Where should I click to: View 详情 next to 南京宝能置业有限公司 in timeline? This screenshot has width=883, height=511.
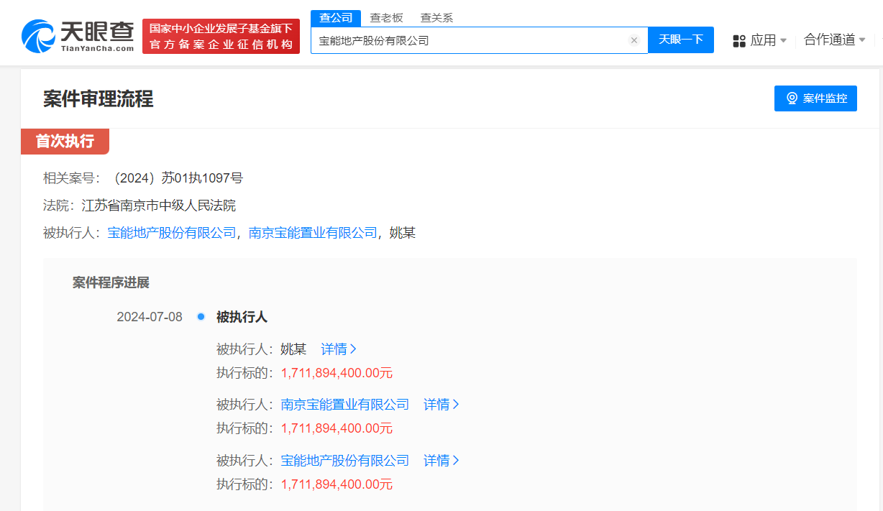click(x=441, y=405)
